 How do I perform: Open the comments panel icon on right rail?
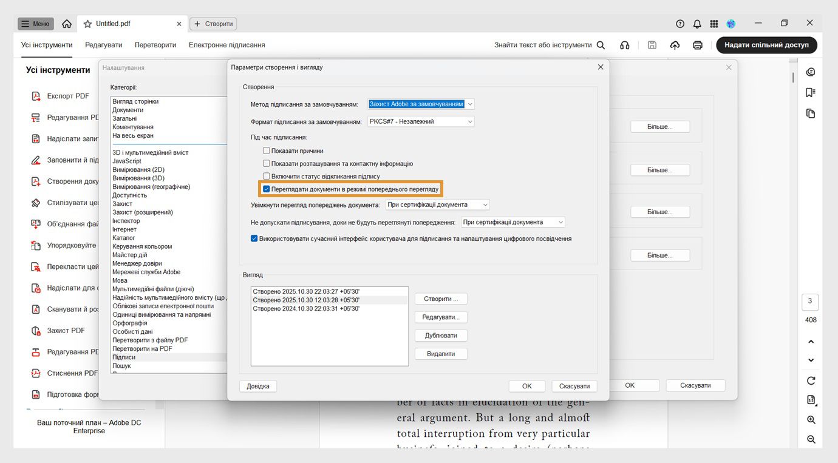click(x=810, y=72)
